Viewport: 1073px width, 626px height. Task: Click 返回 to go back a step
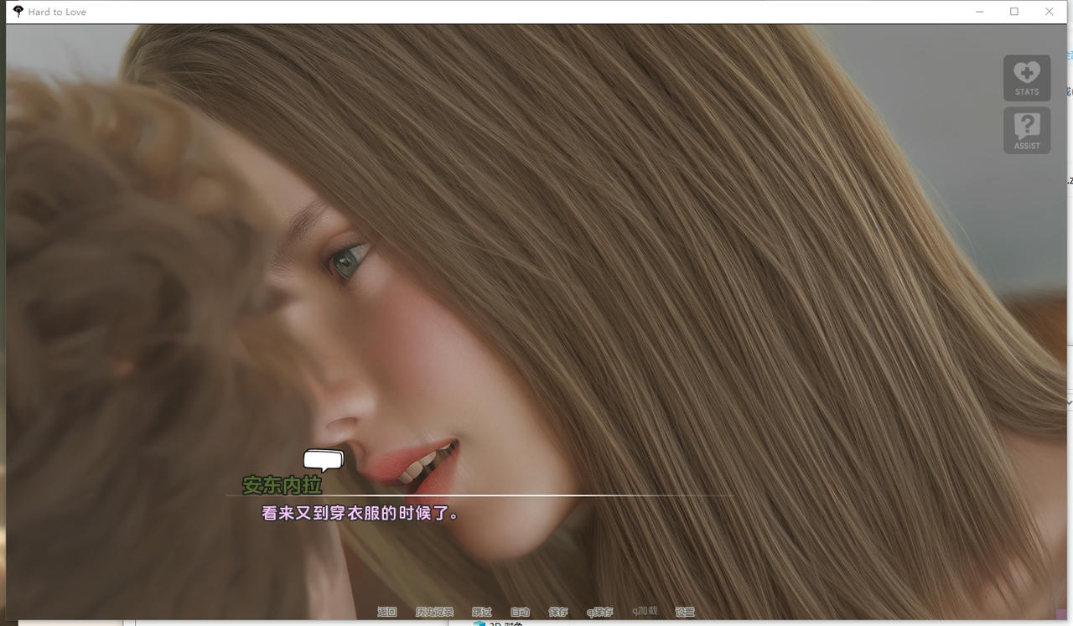pyautogui.click(x=386, y=612)
